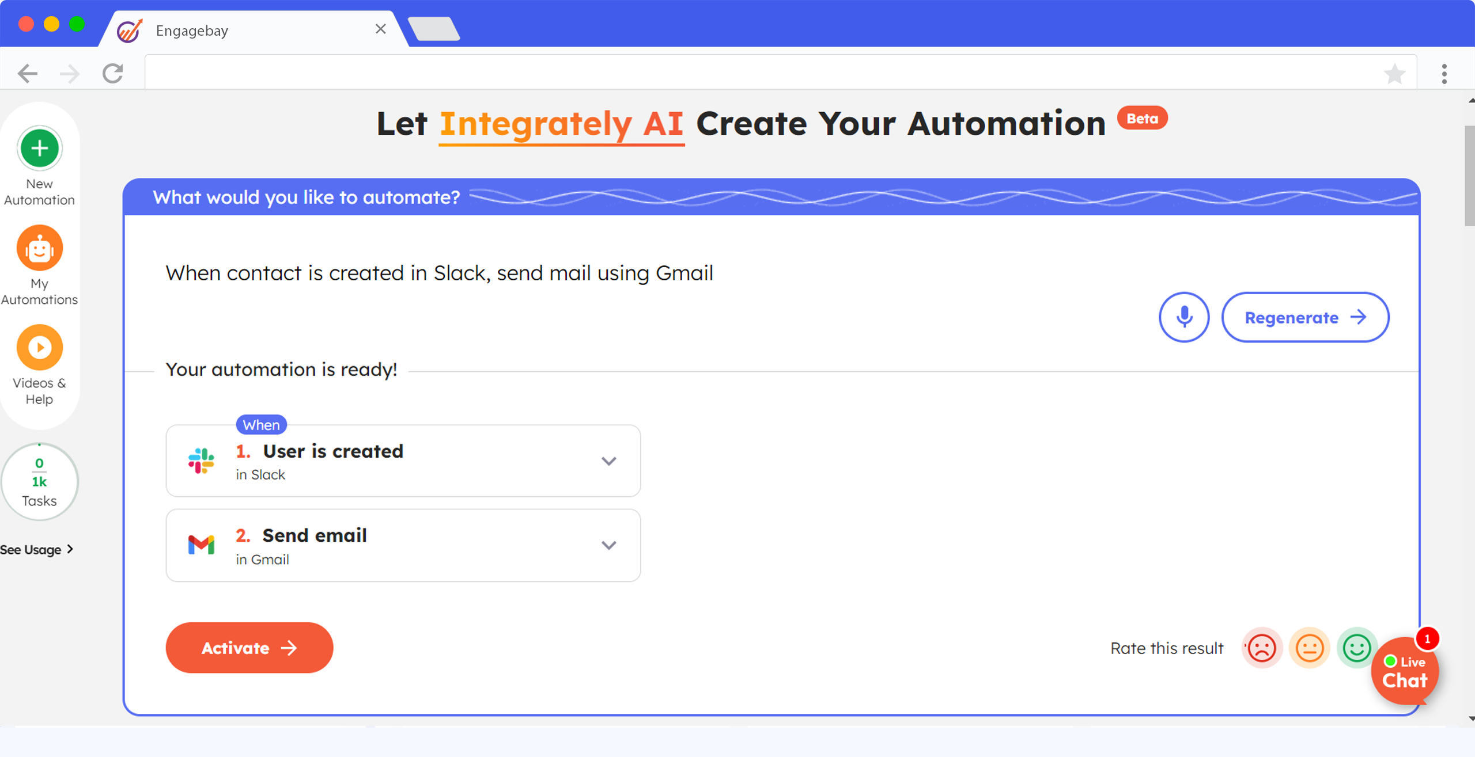Image resolution: width=1475 pixels, height=757 pixels.
Task: Click the macOS green maximize button
Action: click(x=77, y=24)
